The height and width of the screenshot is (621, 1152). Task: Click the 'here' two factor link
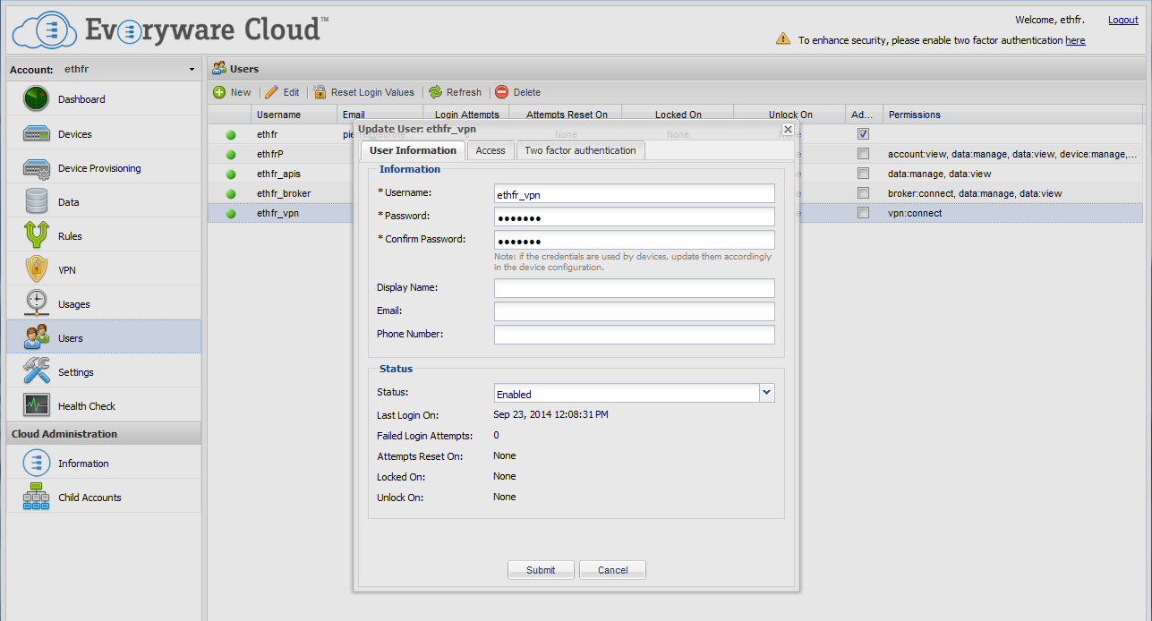pos(1075,40)
